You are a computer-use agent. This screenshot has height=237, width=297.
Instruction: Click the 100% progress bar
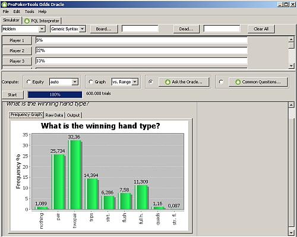[x=55, y=94]
